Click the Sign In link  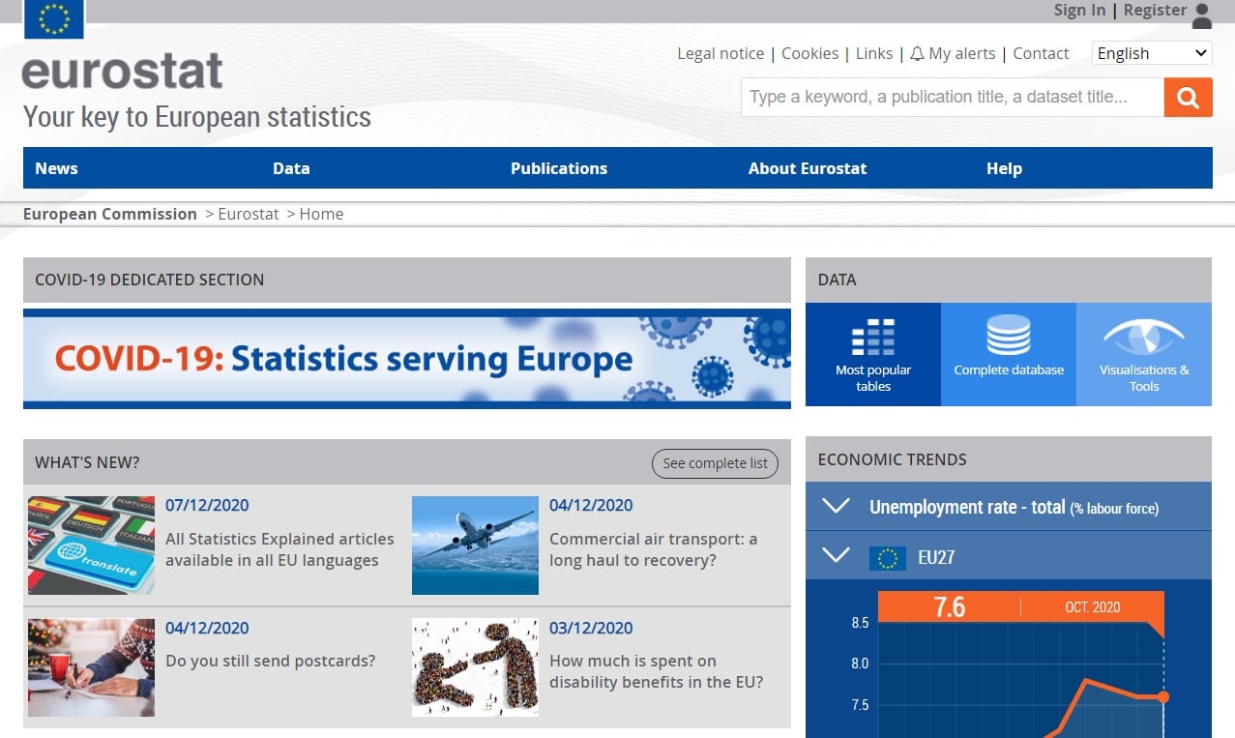1078,10
